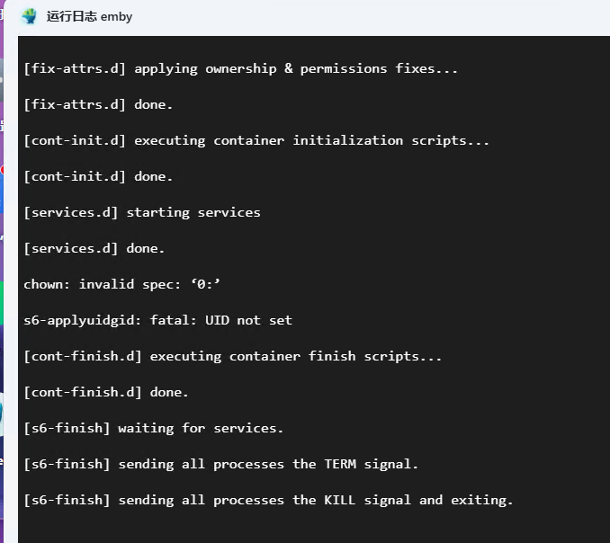Image resolution: width=610 pixels, height=543 pixels.
Task: Click the '[cont-finish.d] done.' log entry
Action: (x=106, y=392)
